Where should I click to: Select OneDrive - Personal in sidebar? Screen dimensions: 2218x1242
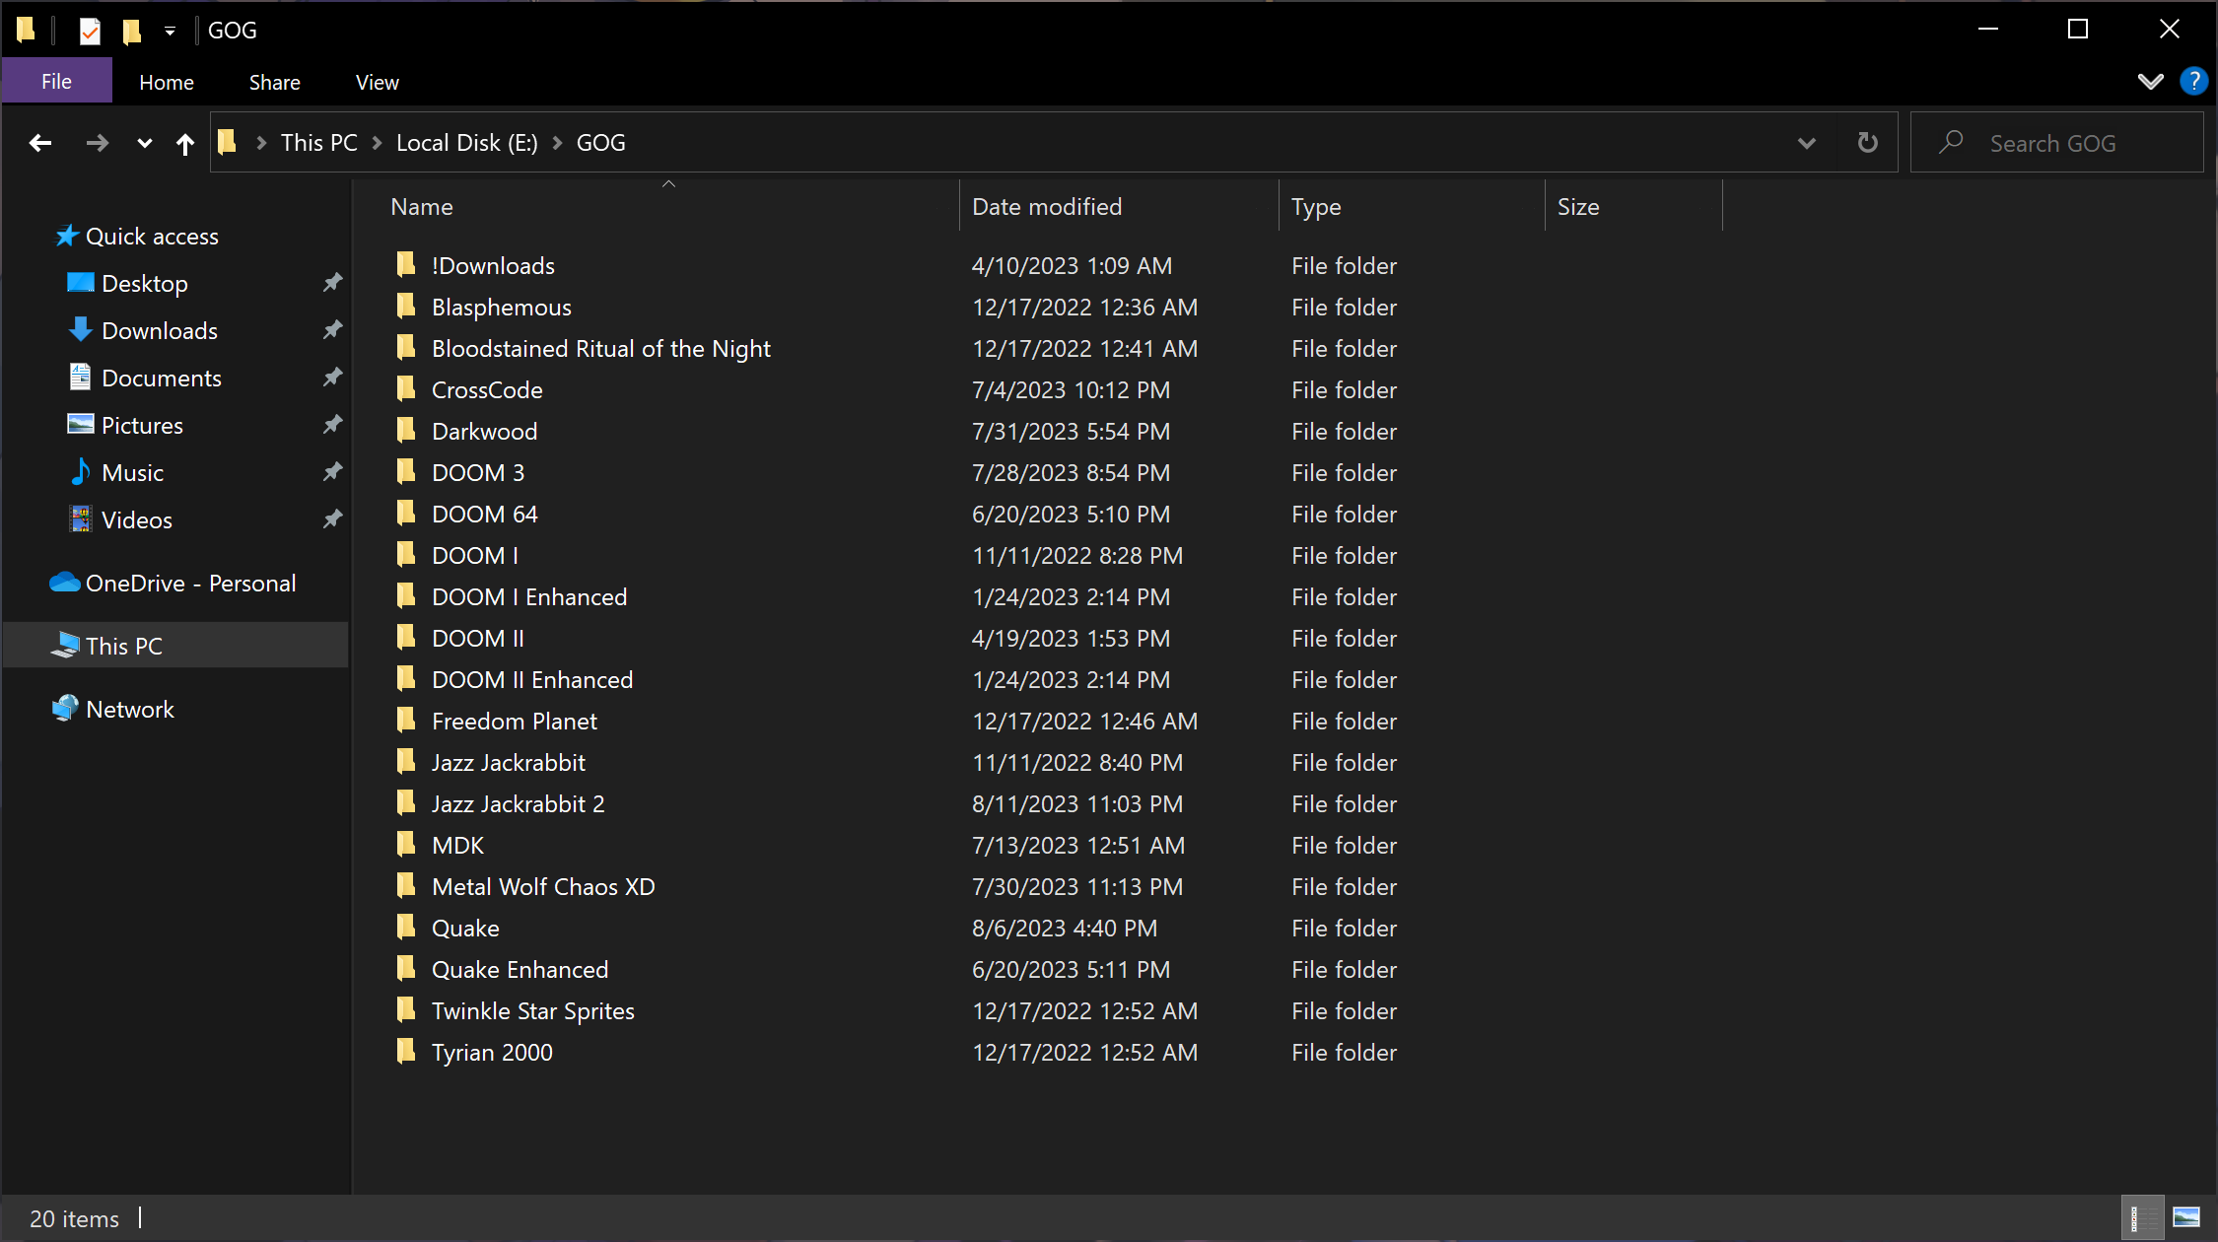click(190, 584)
